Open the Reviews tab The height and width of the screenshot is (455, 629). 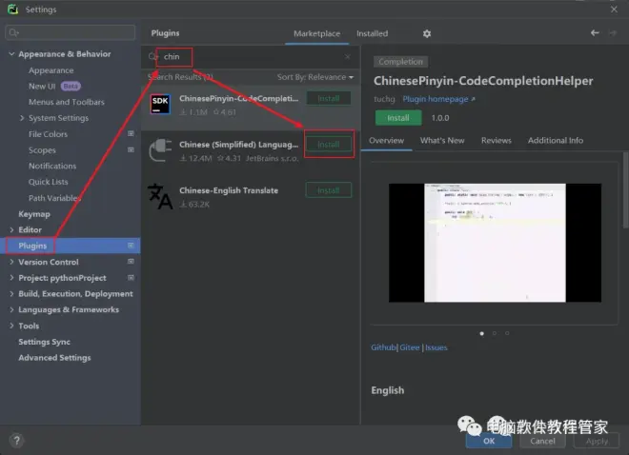click(497, 140)
